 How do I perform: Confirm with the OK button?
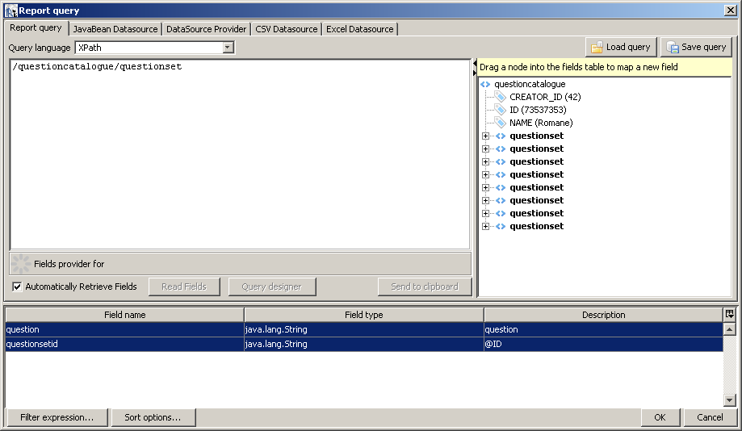pyautogui.click(x=660, y=417)
